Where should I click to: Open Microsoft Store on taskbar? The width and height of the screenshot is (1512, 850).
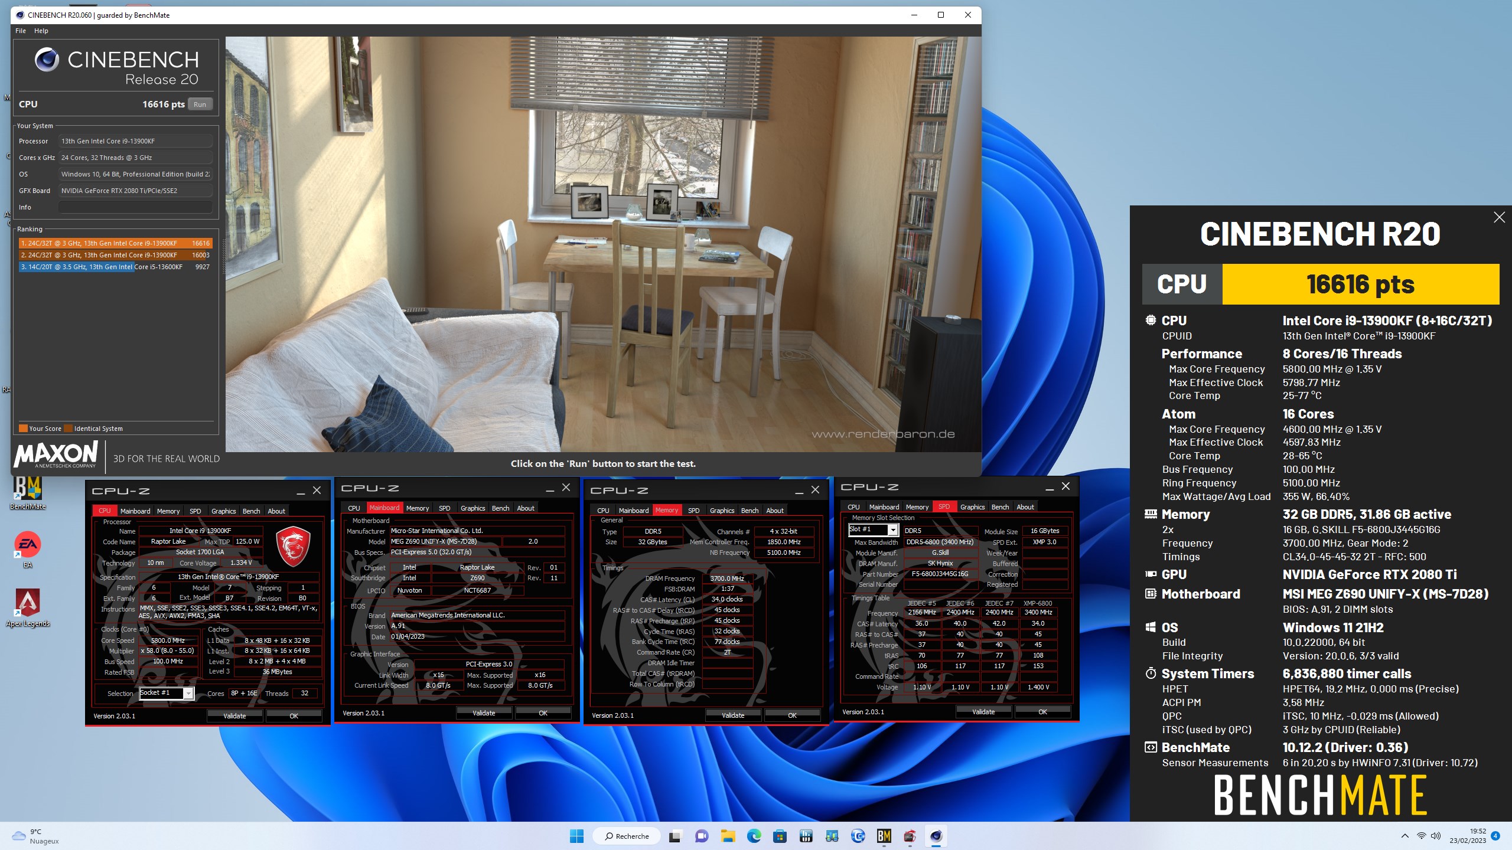point(780,836)
